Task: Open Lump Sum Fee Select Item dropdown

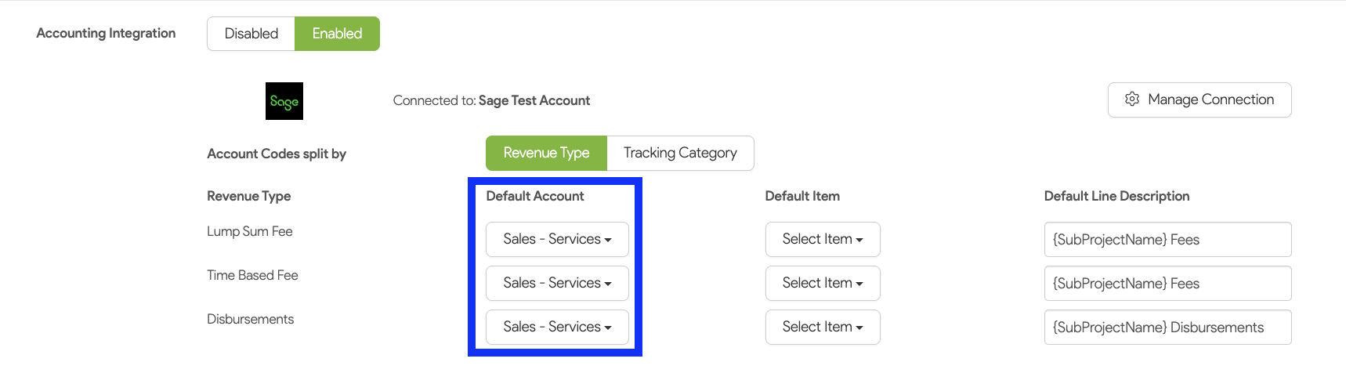Action: pyautogui.click(x=823, y=240)
